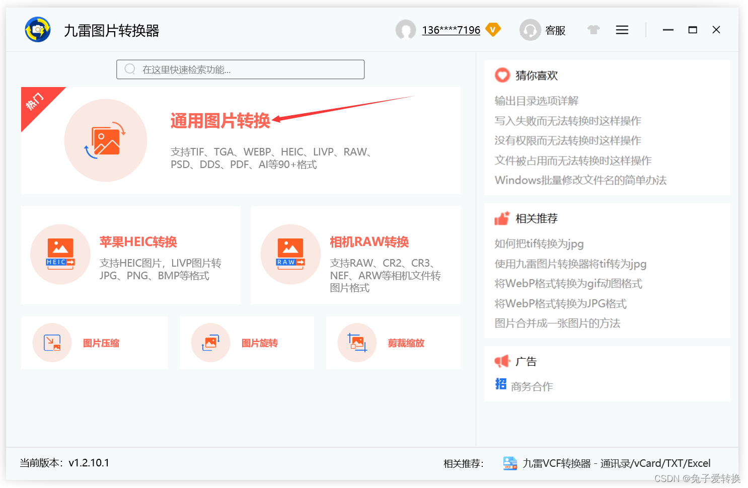Click the orange VIP badge icon
The width and height of the screenshot is (748, 488).
point(493,30)
